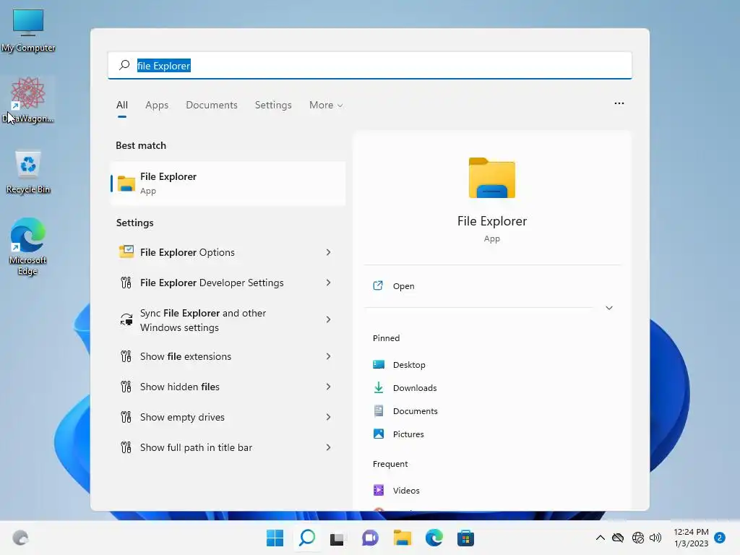Click Open in the File Explorer preview
The image size is (740, 555).
(x=403, y=286)
